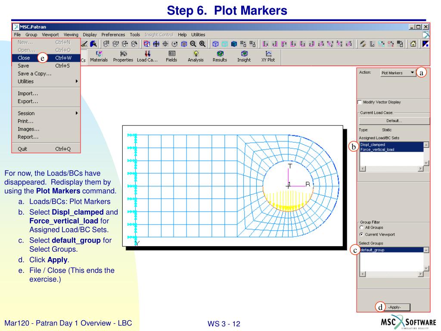Click the paintbrush cleanup icon

[x=84, y=44]
